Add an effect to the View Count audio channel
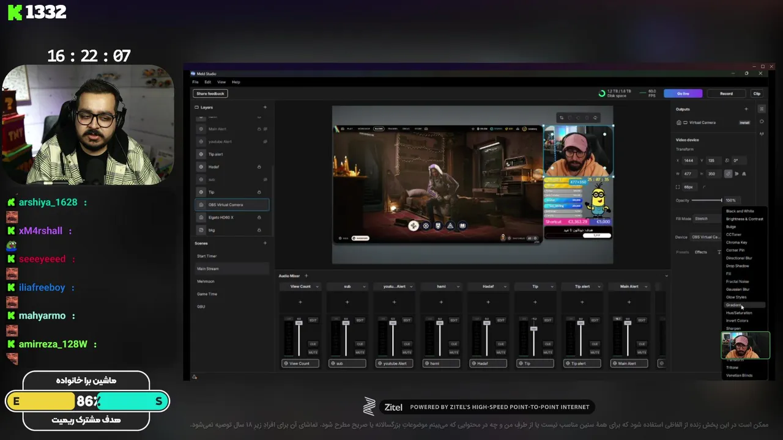This screenshot has width=783, height=440. (300, 302)
